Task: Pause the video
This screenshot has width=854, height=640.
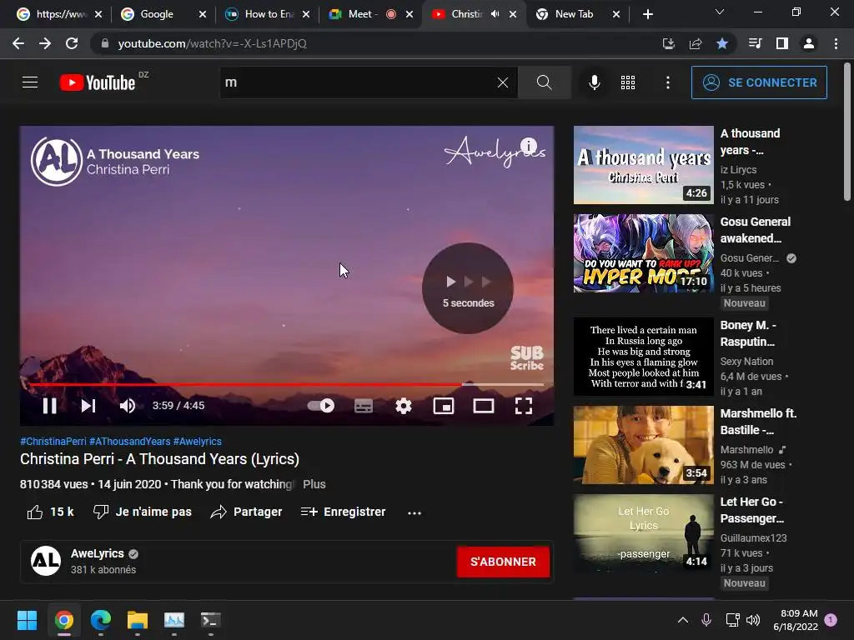Action: (x=49, y=406)
